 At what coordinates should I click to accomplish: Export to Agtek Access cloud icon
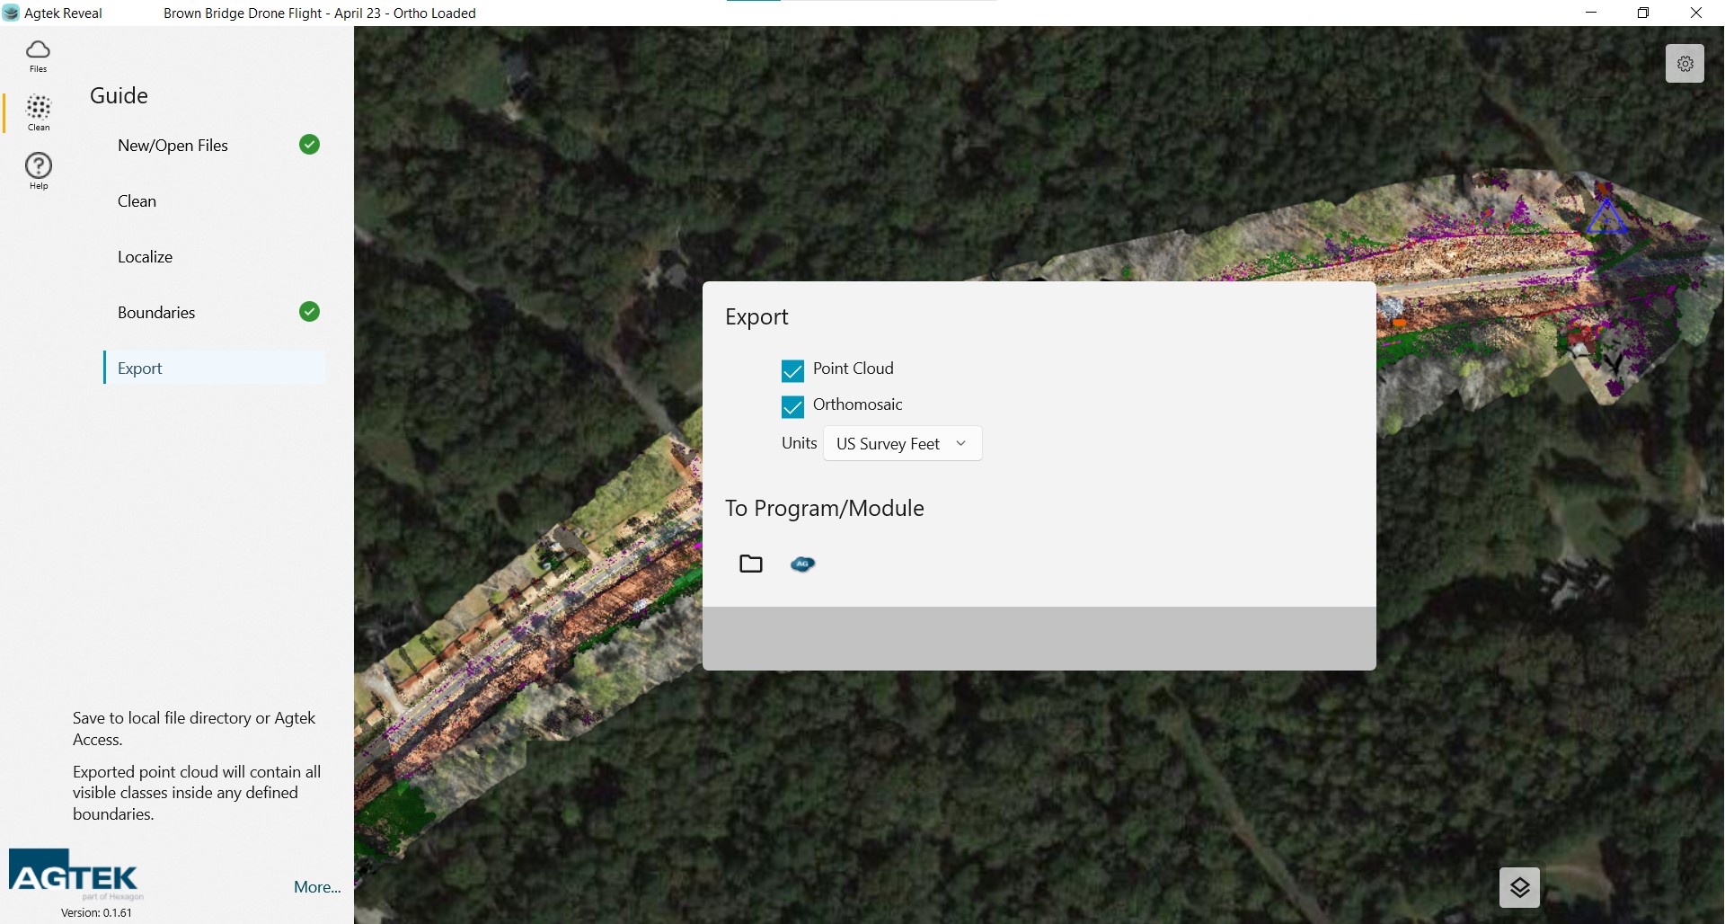coord(802,564)
